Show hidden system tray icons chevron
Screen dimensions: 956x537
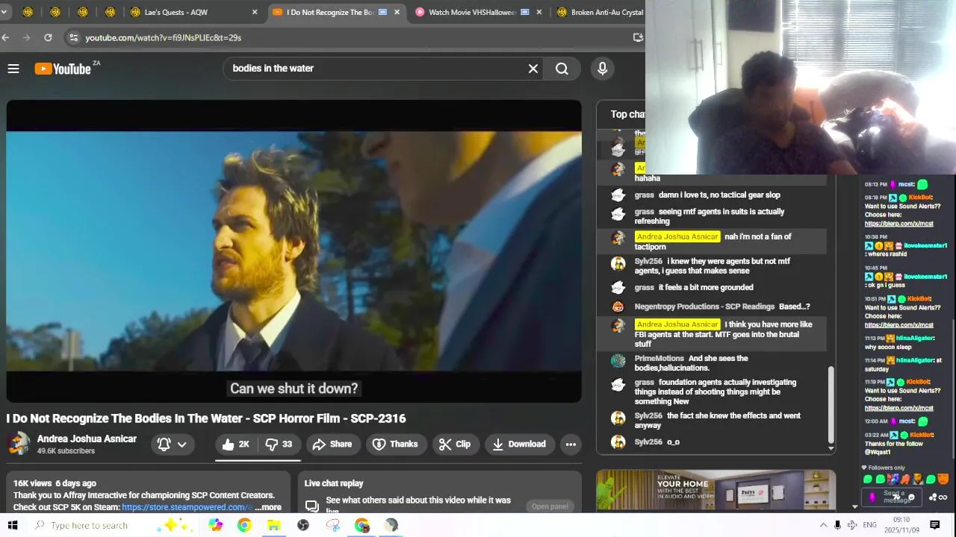(x=823, y=525)
